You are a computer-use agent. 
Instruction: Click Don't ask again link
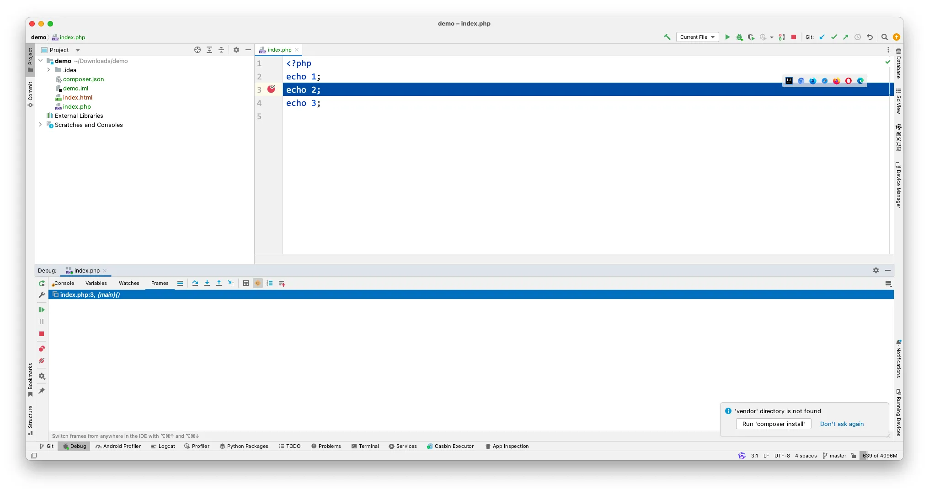[842, 424]
